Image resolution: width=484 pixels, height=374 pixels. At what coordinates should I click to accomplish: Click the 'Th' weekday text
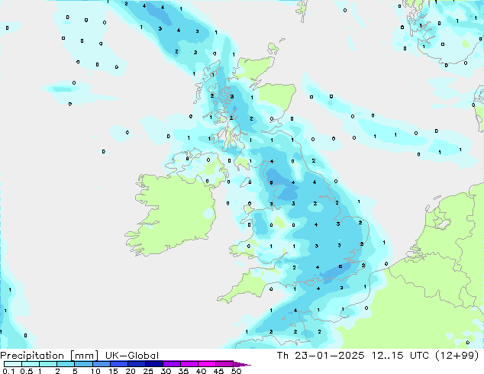point(282,356)
